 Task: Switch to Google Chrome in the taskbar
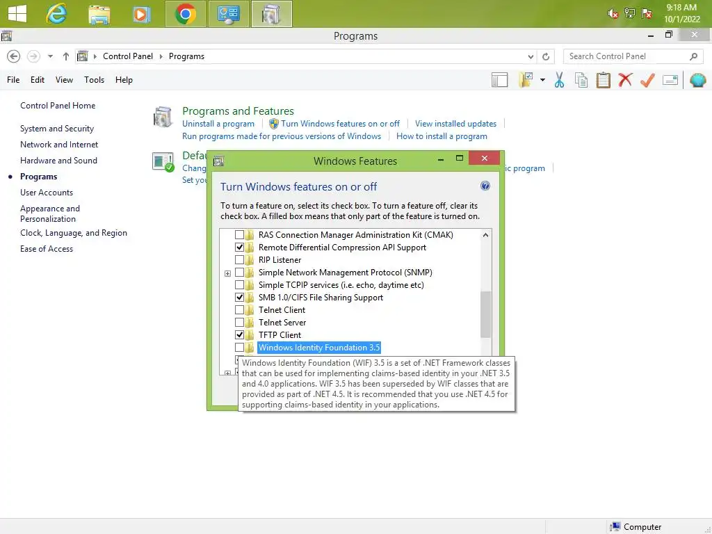coord(185,14)
